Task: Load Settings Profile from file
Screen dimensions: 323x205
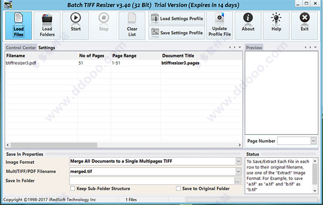Action: tap(177, 18)
